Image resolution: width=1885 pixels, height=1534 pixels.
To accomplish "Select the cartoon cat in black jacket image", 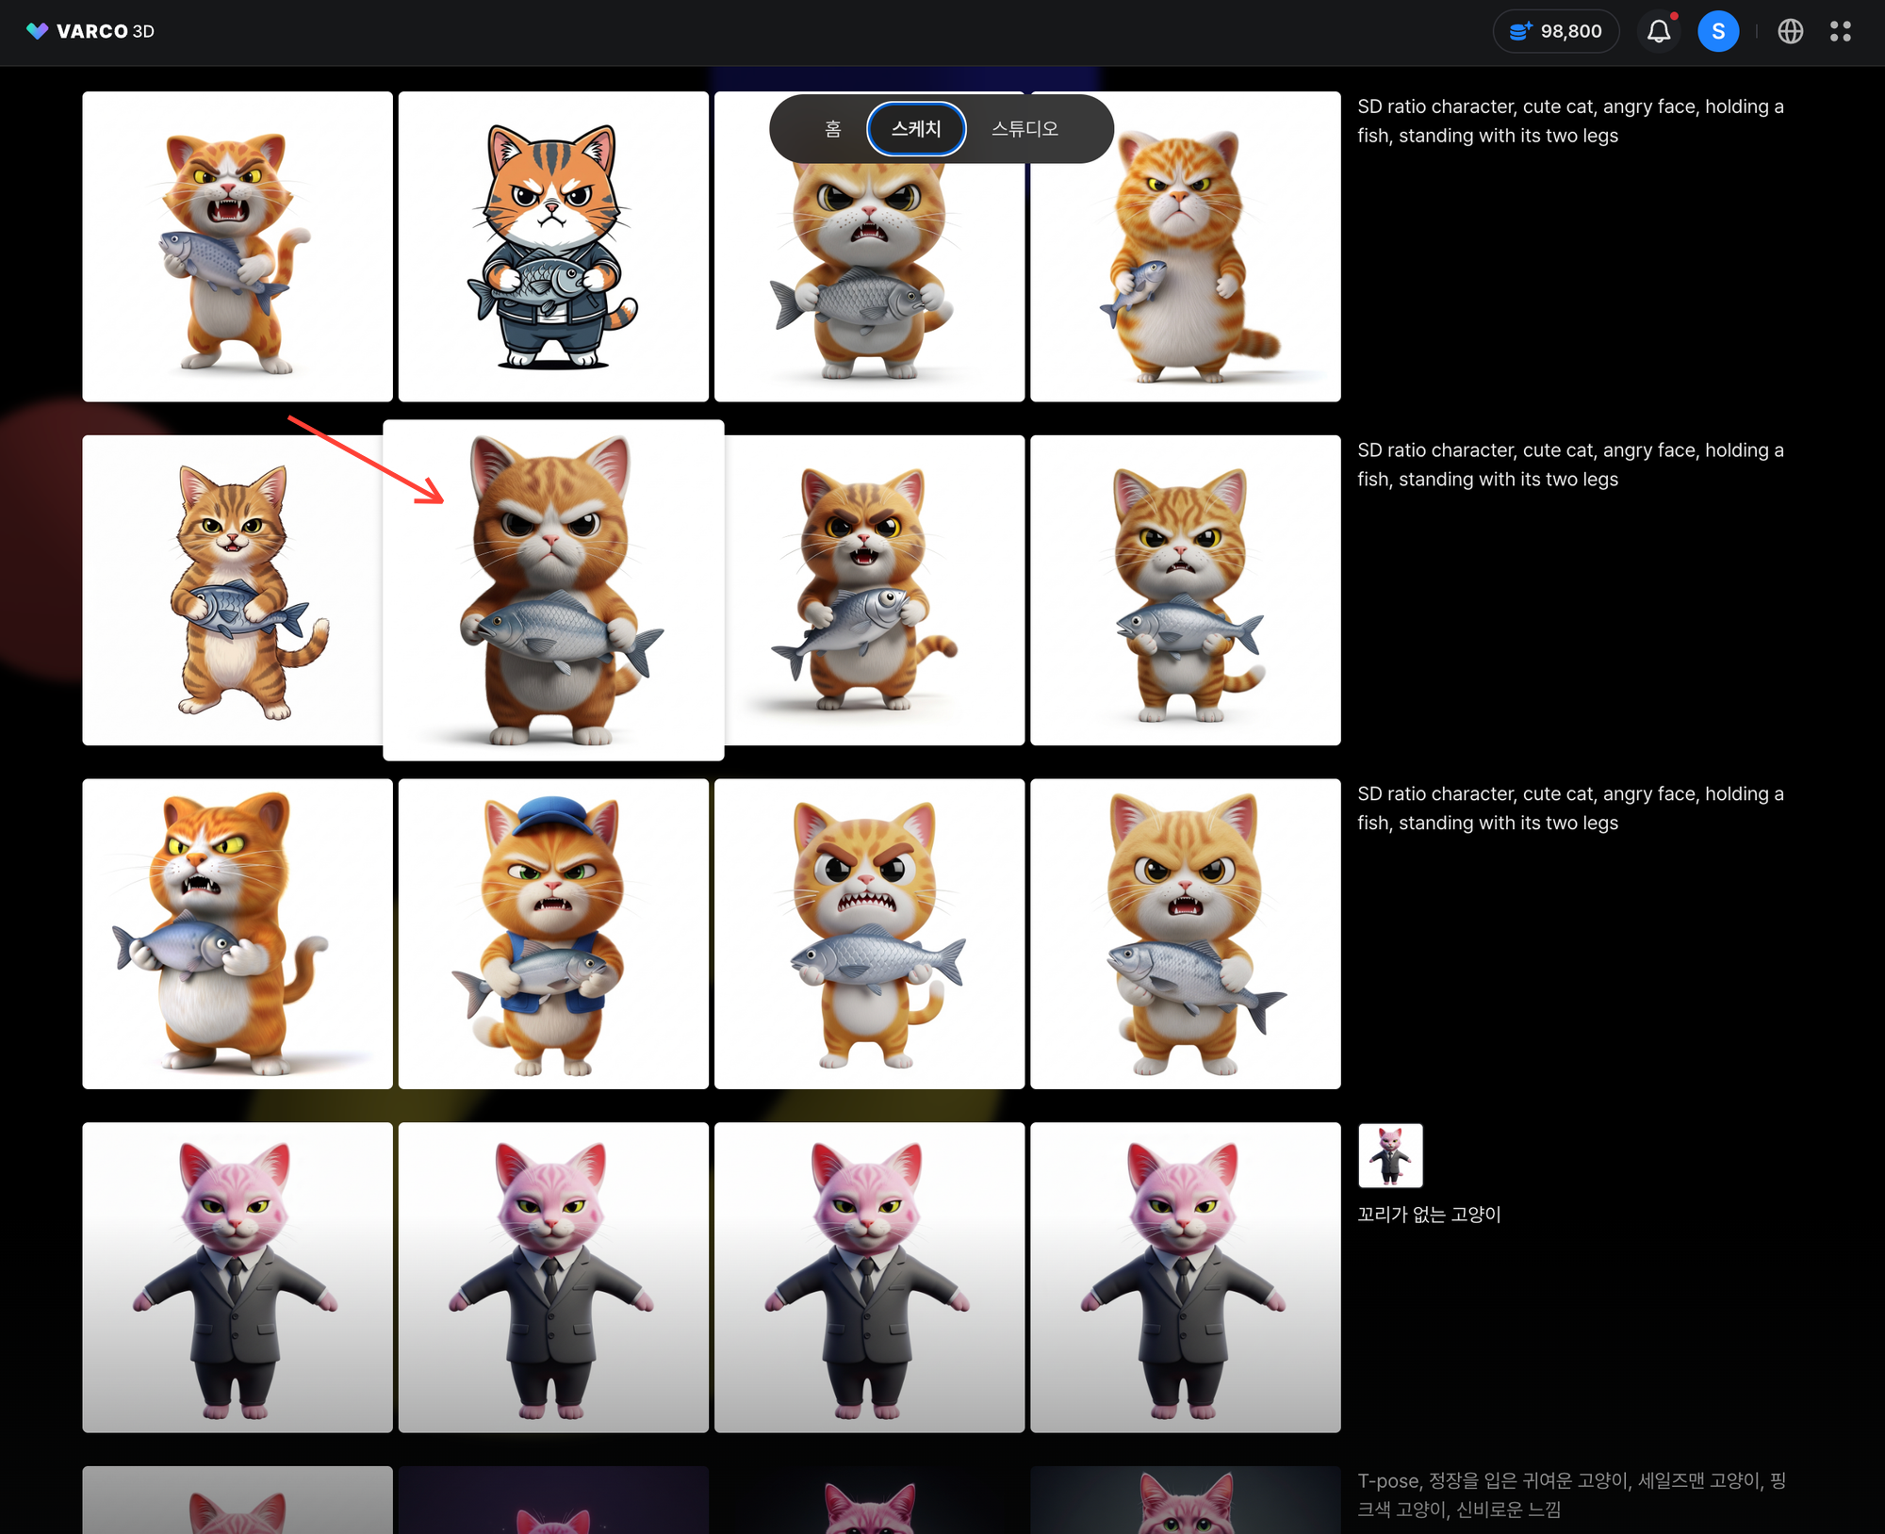I will tap(553, 247).
